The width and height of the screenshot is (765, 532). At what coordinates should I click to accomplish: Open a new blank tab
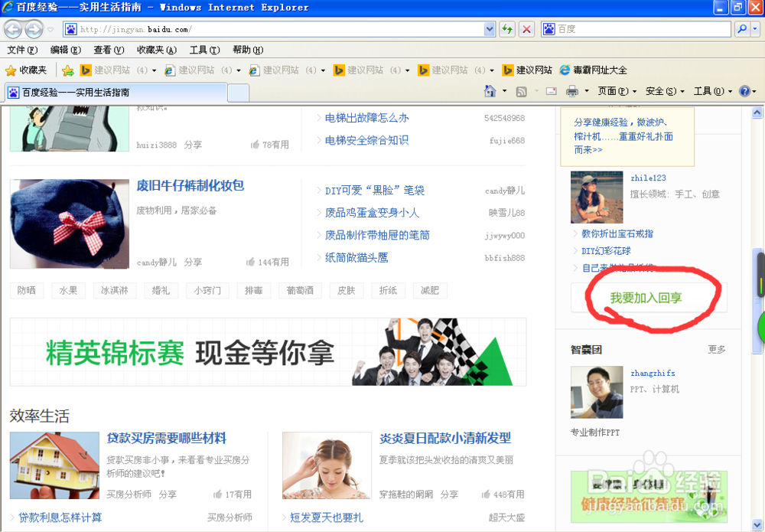[x=239, y=93]
